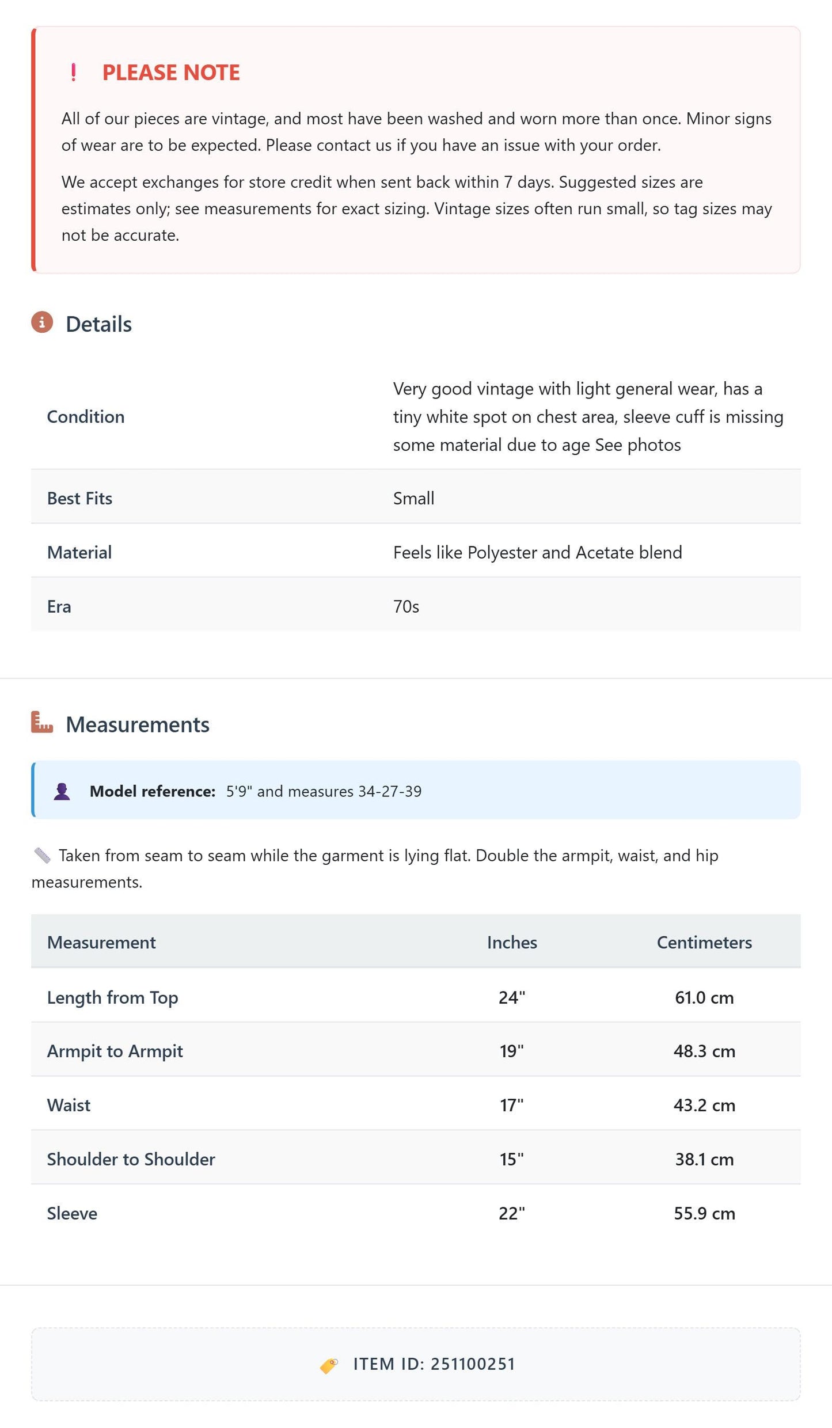Image resolution: width=832 pixels, height=1428 pixels.
Task: Click the Details section heading
Action: (98, 324)
